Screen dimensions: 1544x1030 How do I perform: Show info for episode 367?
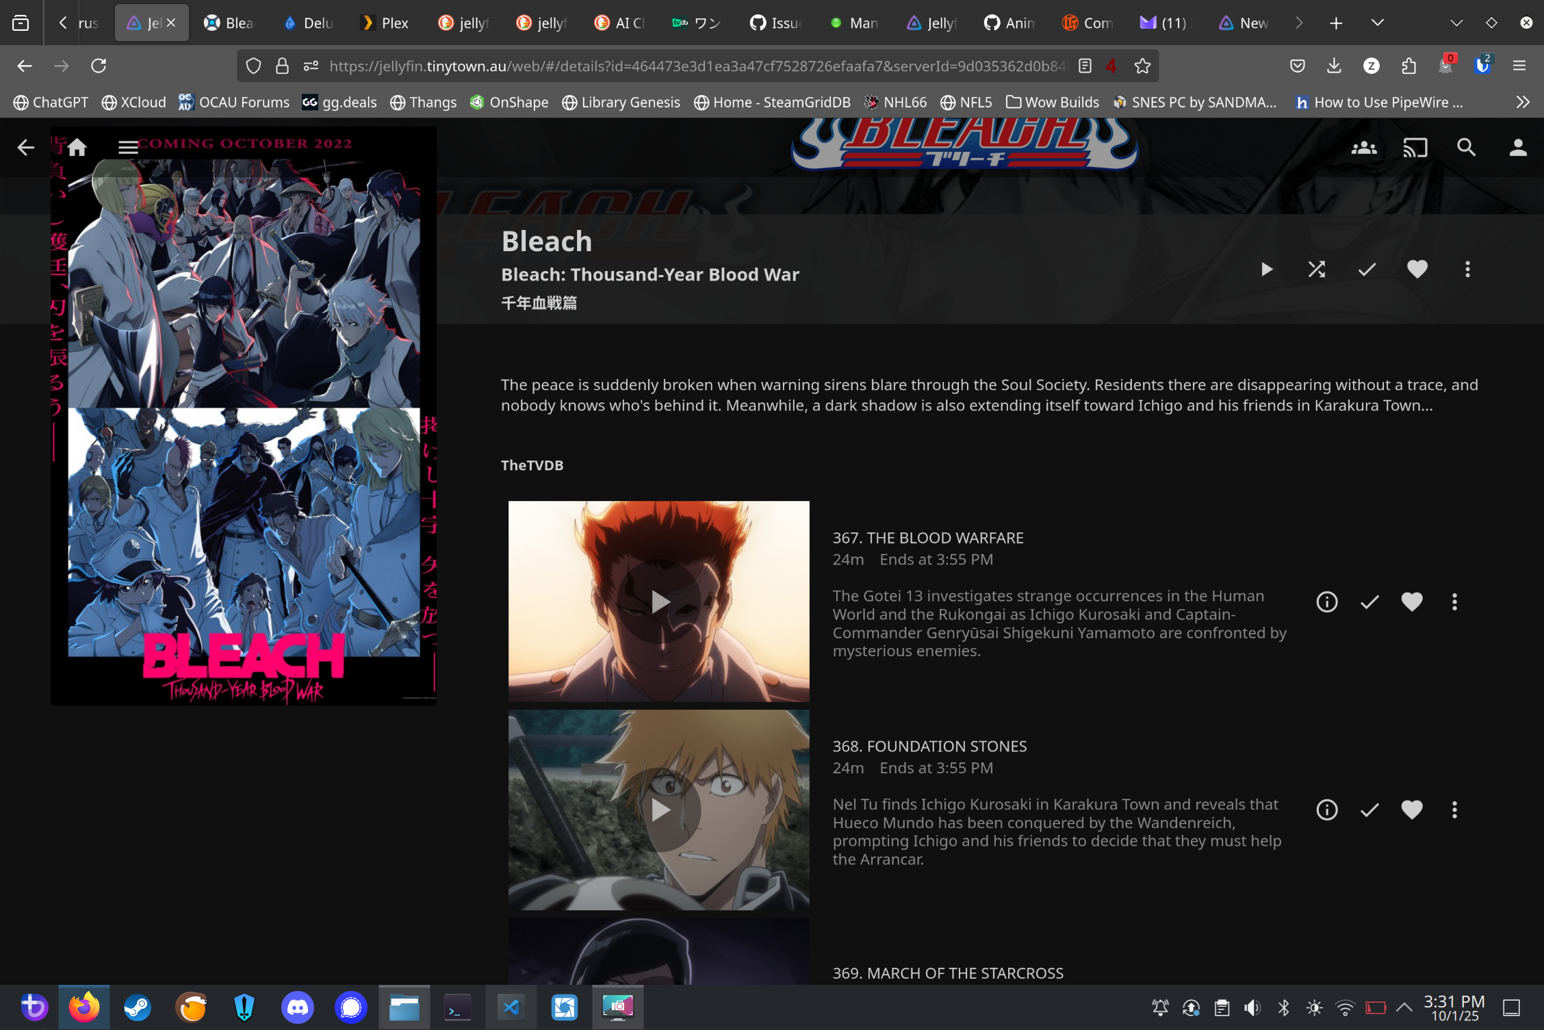coord(1326,602)
